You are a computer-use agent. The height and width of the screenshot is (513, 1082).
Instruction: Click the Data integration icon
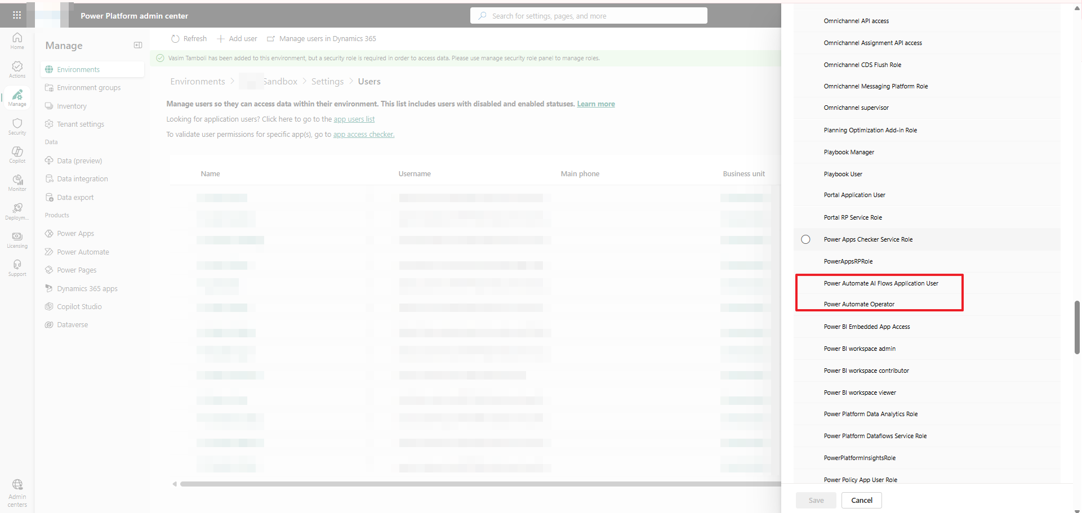(x=49, y=179)
